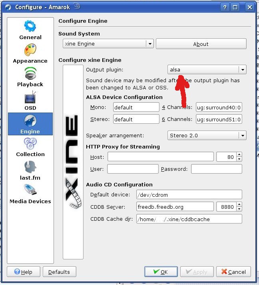Click the Defaults button
Viewport: 259px width, 285px height.
coord(59,272)
